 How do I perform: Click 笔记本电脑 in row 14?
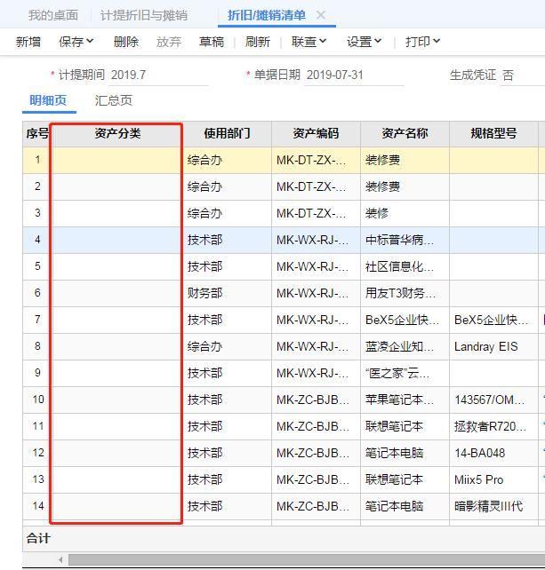[x=394, y=506]
